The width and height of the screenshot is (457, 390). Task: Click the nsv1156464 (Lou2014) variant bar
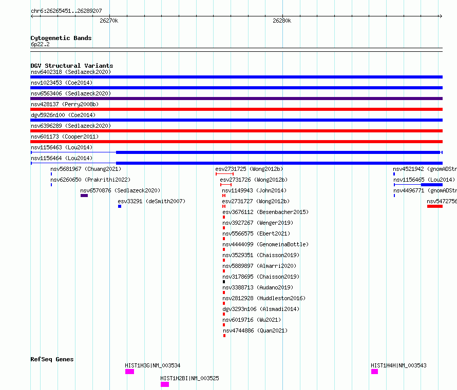point(236,163)
